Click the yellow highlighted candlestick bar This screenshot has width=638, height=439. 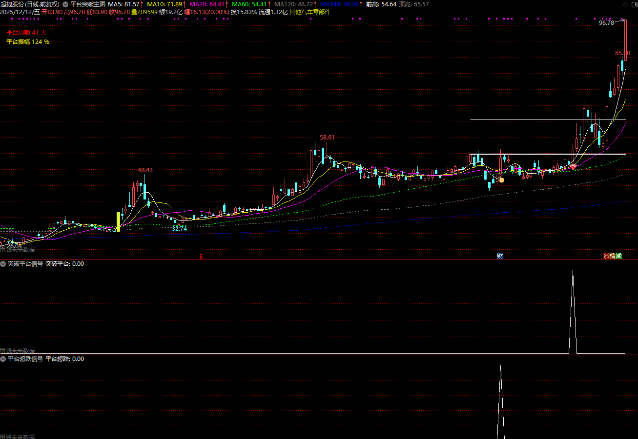click(118, 221)
